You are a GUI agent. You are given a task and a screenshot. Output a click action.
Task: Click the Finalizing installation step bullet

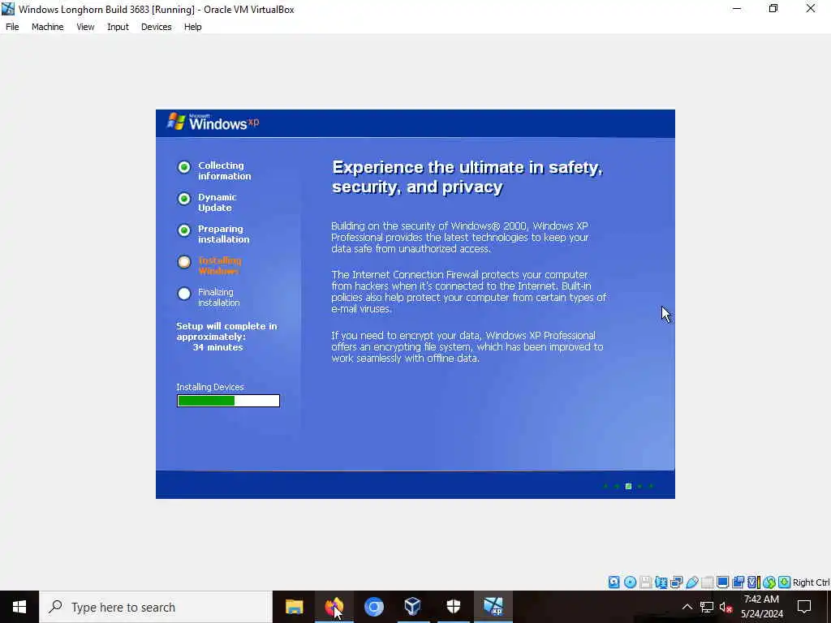click(x=184, y=294)
